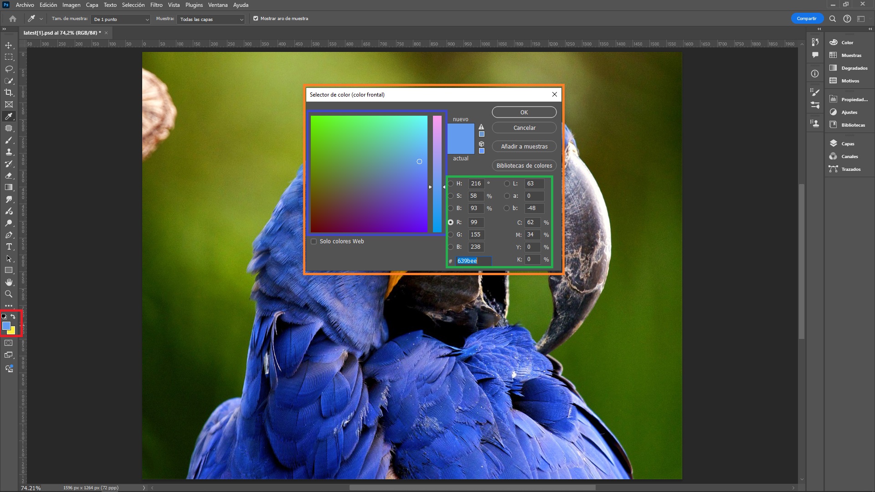Viewport: 875px width, 492px height.
Task: Select the Brush tool
Action: [9, 140]
